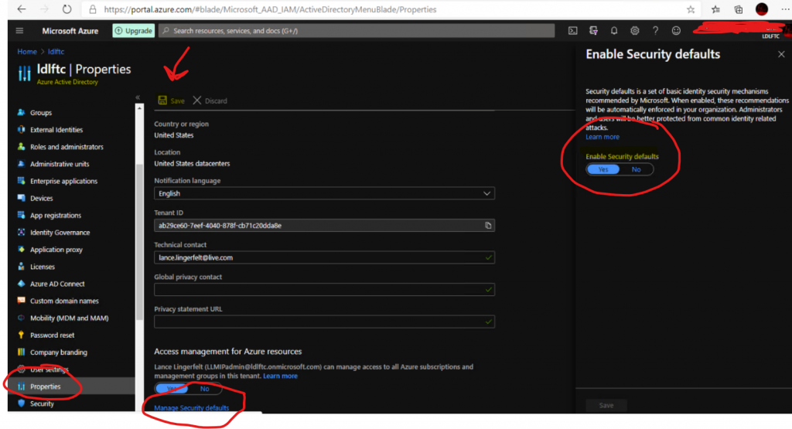Image resolution: width=792 pixels, height=429 pixels.
Task: Click the Tenant ID field
Action: coord(324,226)
